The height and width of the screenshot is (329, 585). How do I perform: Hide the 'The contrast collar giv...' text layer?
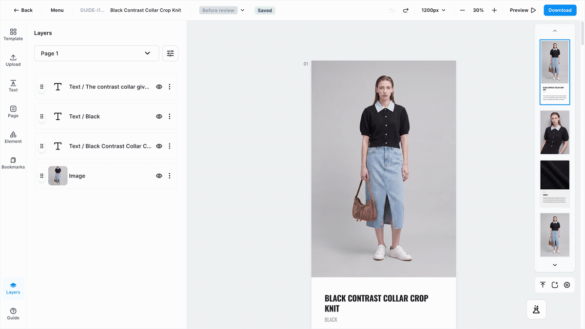click(159, 87)
